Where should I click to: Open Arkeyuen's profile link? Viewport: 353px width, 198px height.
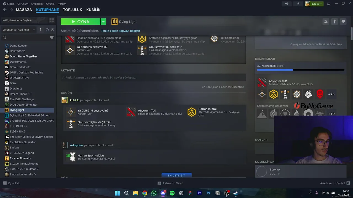click(76, 145)
